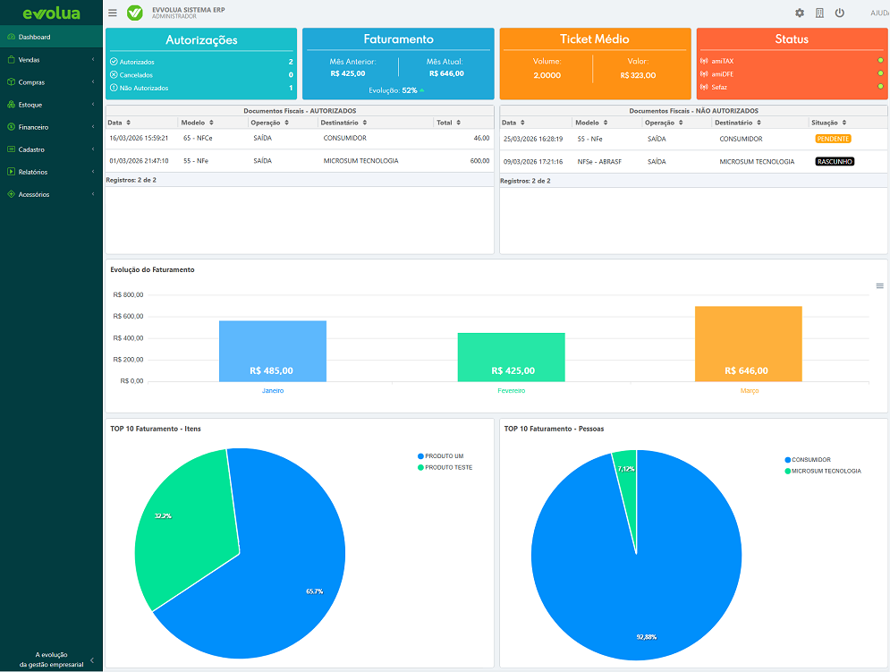
Task: Expand the Financeiro submenu
Action: coord(51,127)
